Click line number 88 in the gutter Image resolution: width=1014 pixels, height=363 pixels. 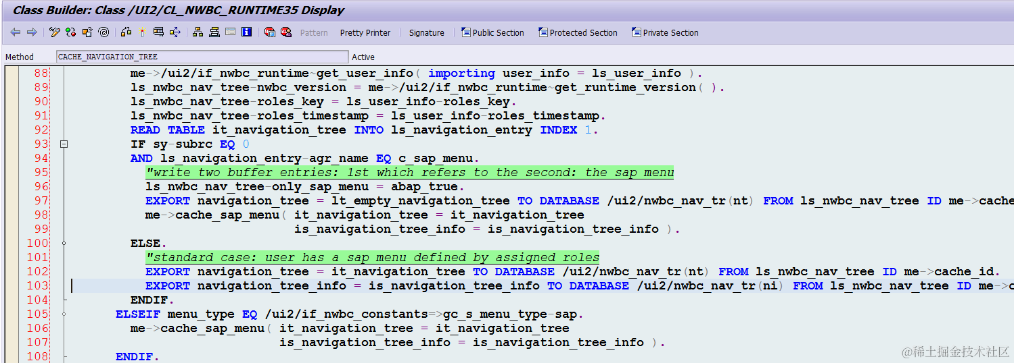pyautogui.click(x=41, y=73)
